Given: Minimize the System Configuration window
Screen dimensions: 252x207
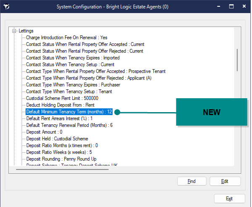Looking at the screenshot, I should point(217,7).
